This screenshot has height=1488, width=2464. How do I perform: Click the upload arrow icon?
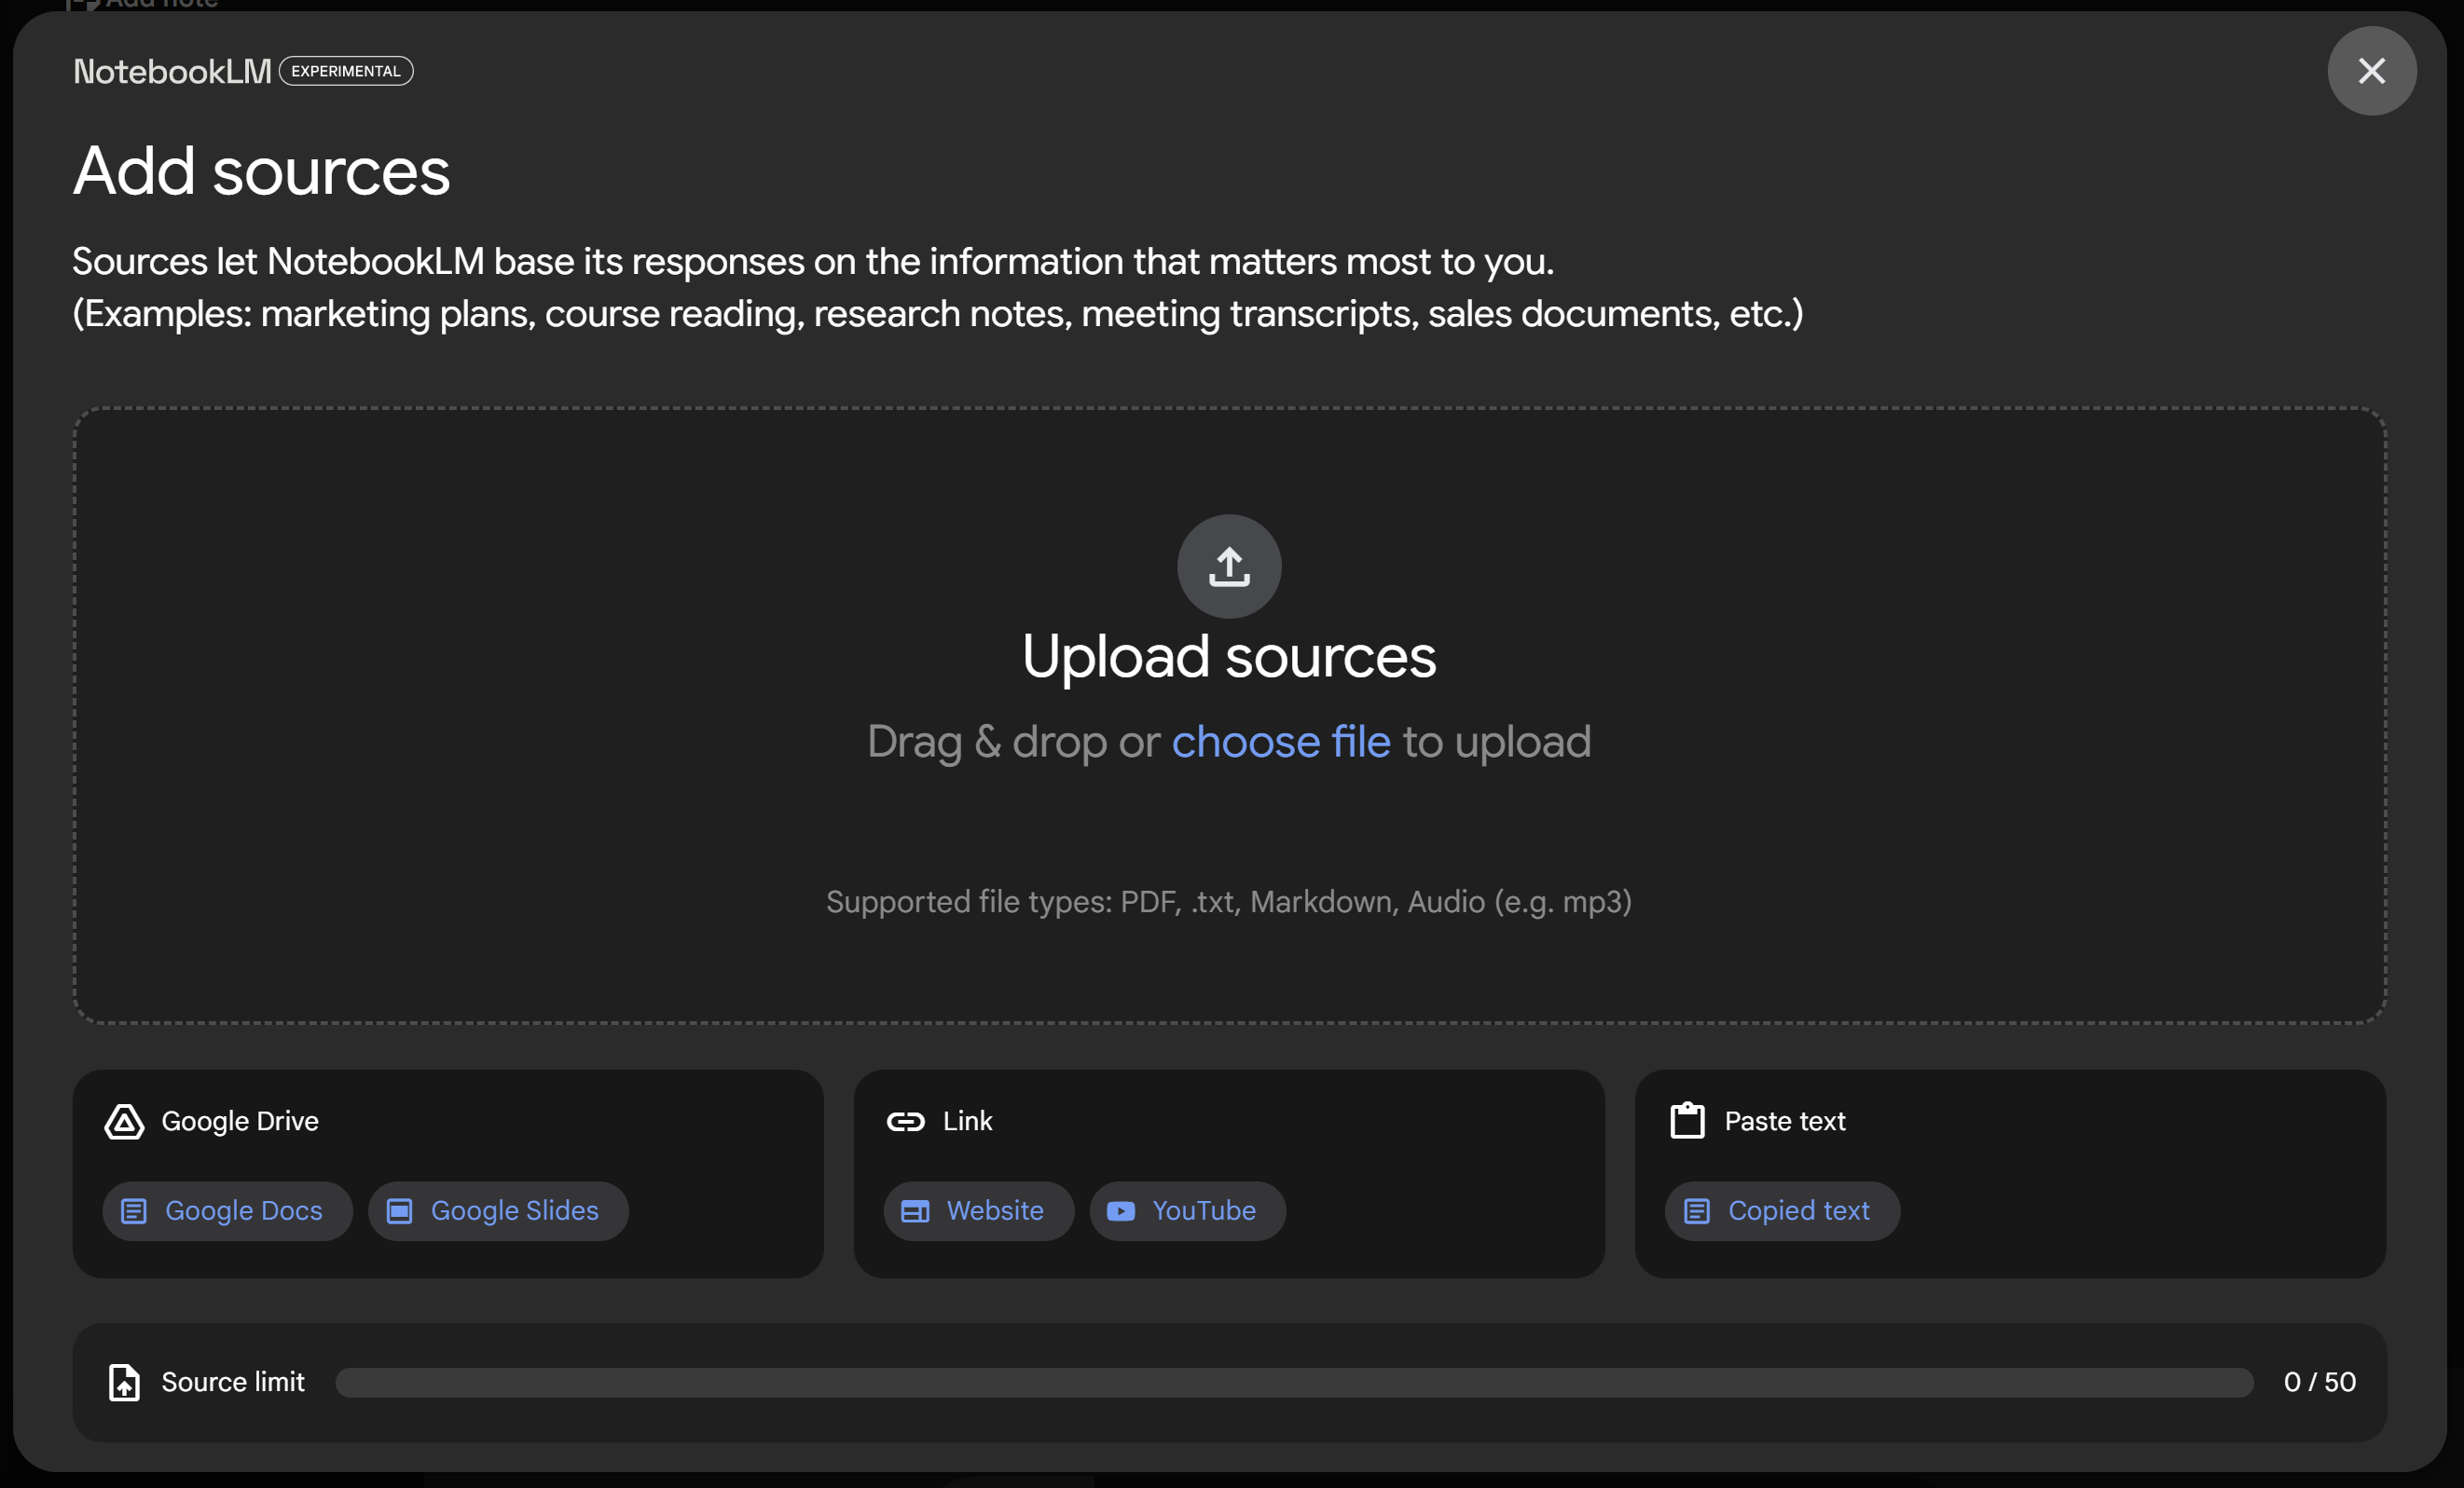click(1229, 567)
